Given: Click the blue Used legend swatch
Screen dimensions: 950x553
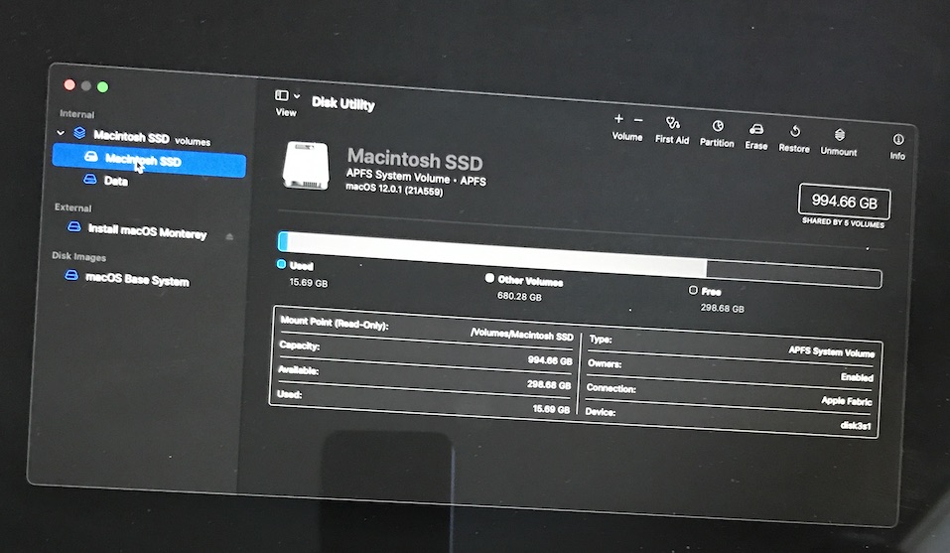Looking at the screenshot, I should [281, 264].
